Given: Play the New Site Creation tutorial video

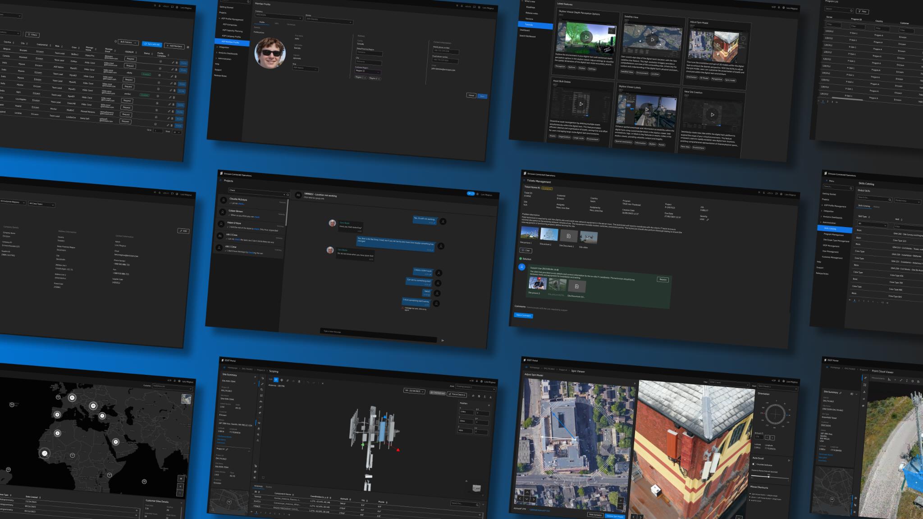Looking at the screenshot, I should click(713, 115).
